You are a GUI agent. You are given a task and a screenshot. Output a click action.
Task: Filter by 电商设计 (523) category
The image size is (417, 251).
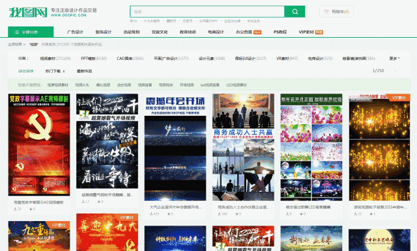click(320, 59)
